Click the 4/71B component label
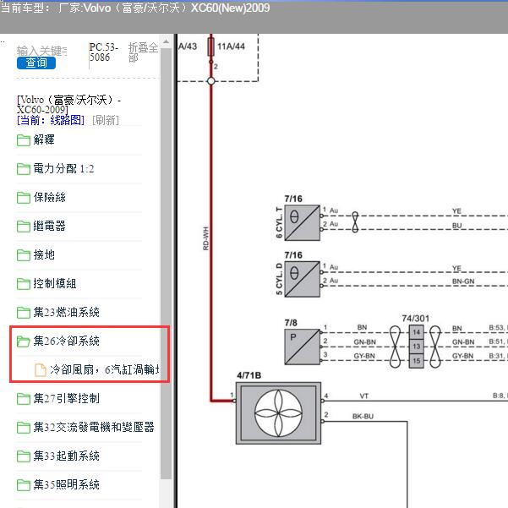This screenshot has height=508, width=508. 249,375
